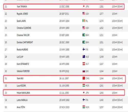Open Christina CLEMONS athlete link
Image resolution: width=128 pixels, height=112 pixels.
[24, 28]
